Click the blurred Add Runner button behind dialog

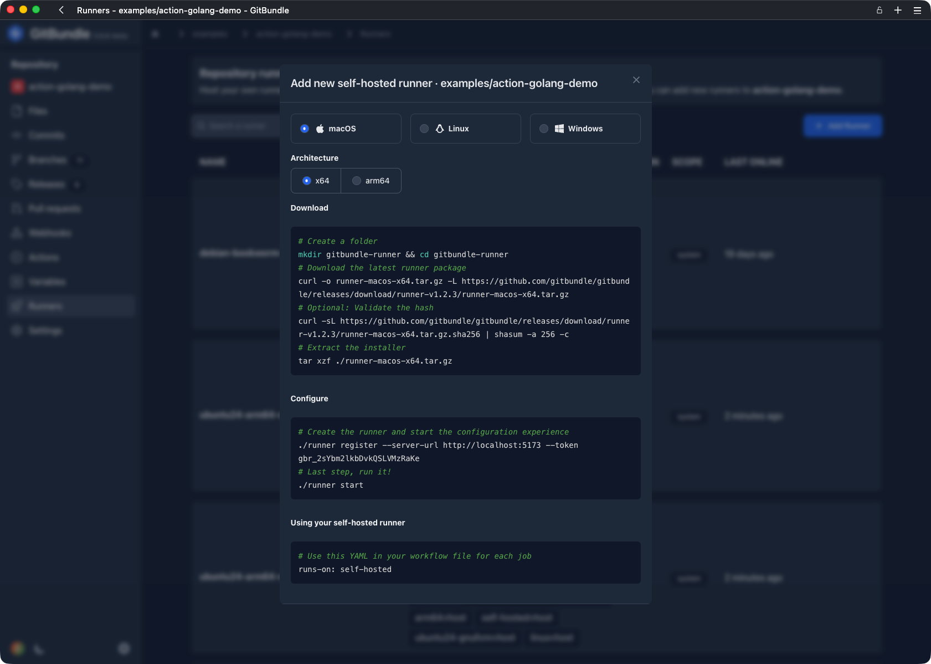[x=842, y=126]
